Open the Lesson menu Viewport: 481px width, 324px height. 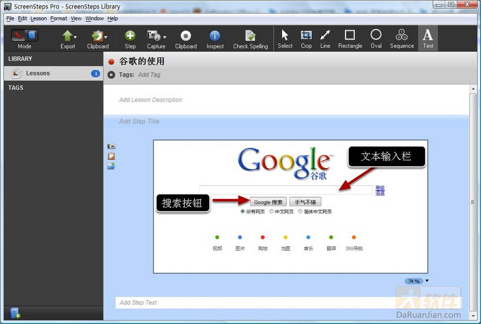(x=38, y=18)
